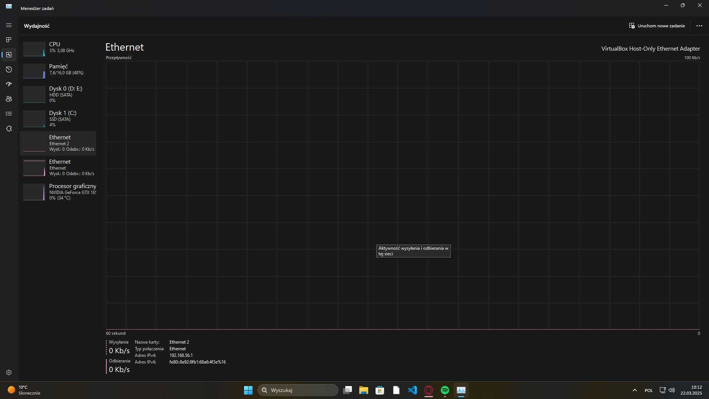Open Opera browser from taskbar
Screen dimensions: 709x399
[429, 390]
